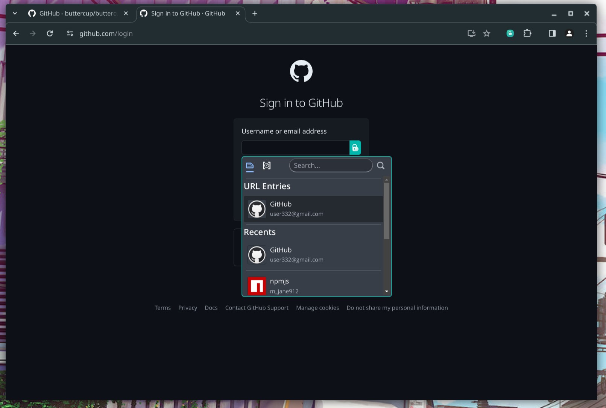Choose the npmjs m_jane912 entry
The image size is (606, 408).
pos(313,286)
